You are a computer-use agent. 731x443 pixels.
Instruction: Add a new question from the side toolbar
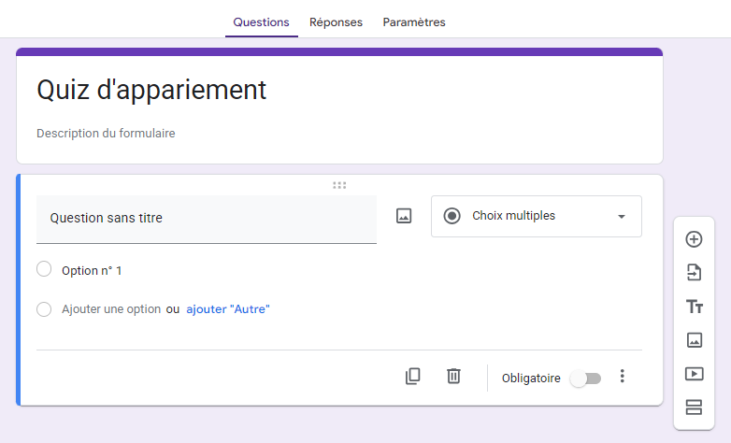(694, 239)
